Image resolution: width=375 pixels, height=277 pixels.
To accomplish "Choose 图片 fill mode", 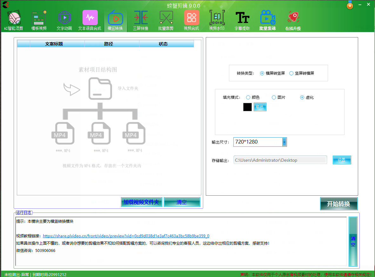I will pyautogui.click(x=274, y=98).
